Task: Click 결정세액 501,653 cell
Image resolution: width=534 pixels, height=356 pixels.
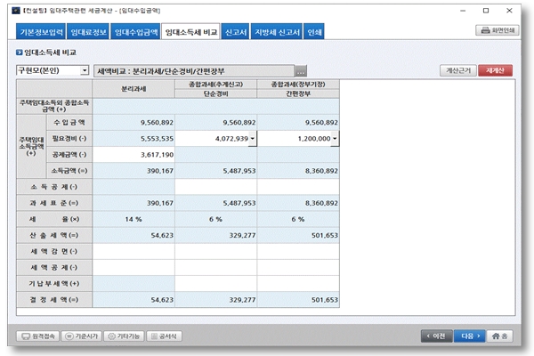Action: 298,300
